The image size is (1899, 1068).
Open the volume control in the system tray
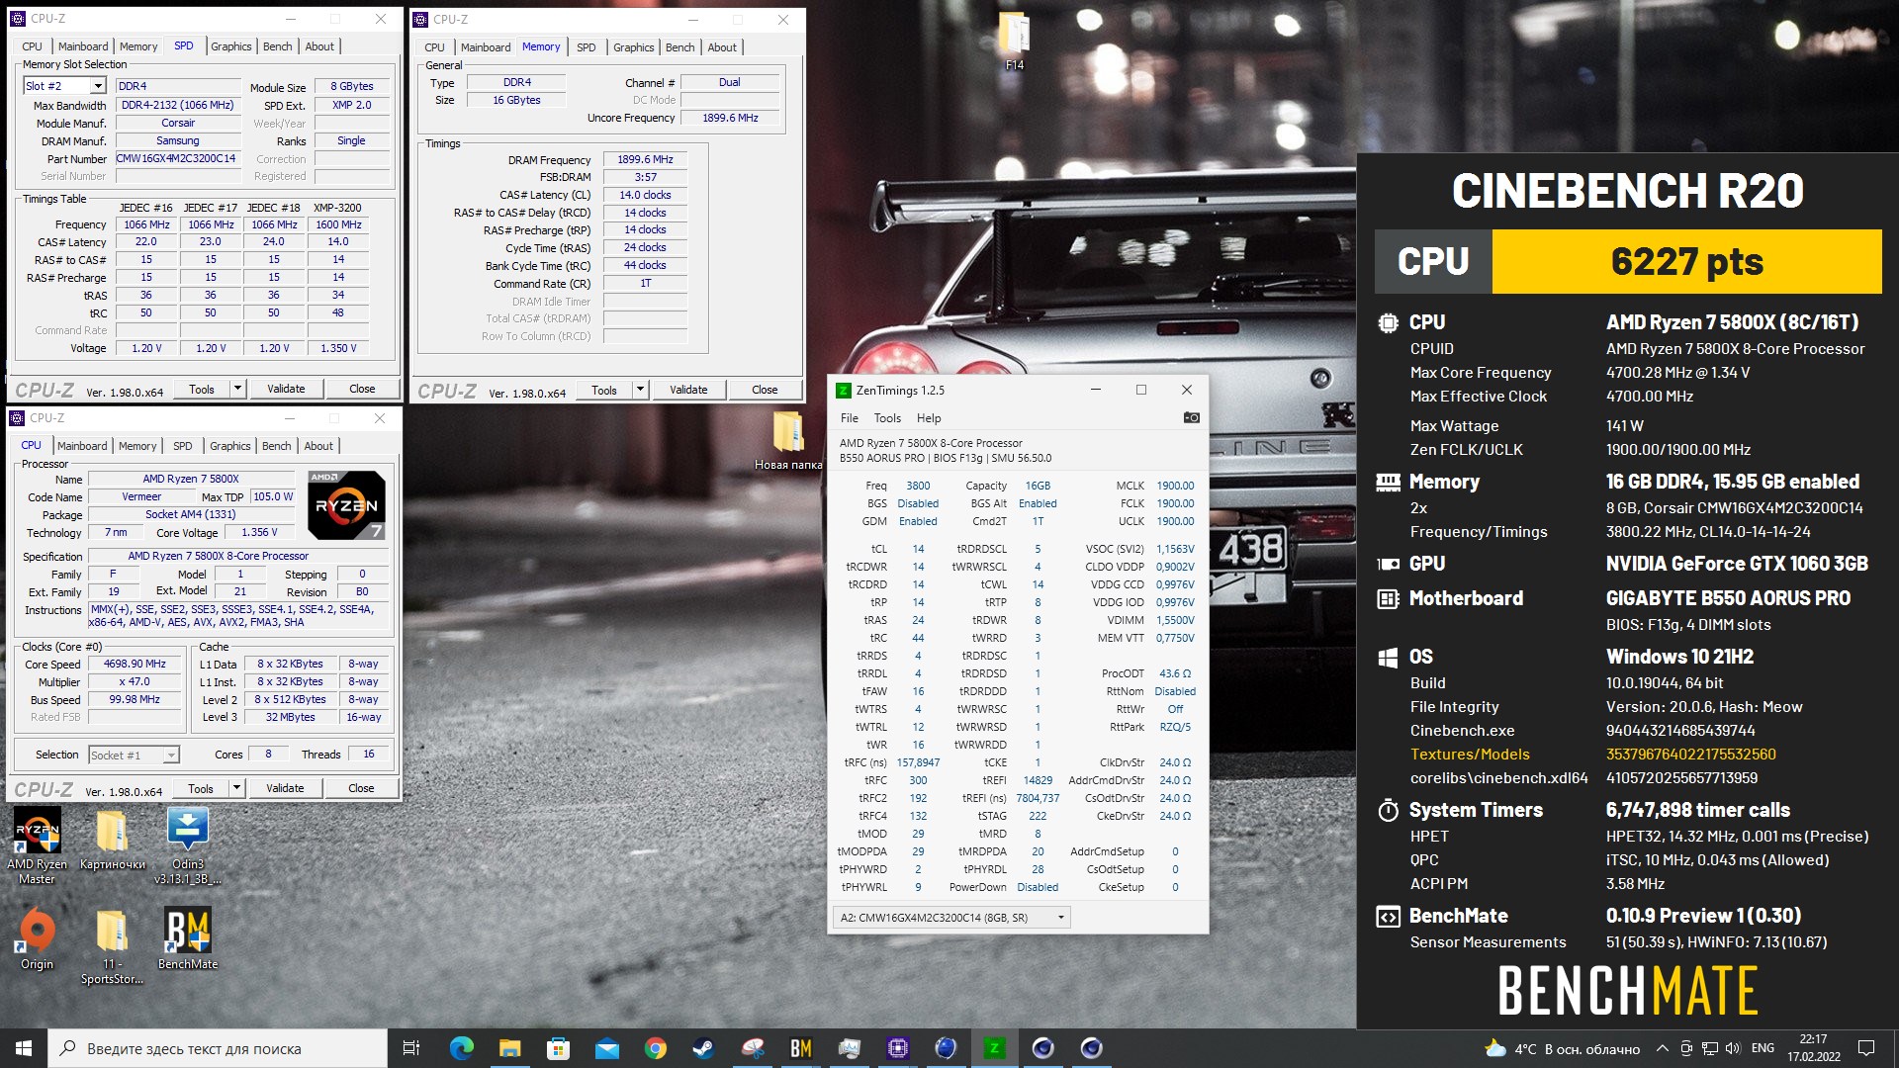pyautogui.click(x=1732, y=1048)
